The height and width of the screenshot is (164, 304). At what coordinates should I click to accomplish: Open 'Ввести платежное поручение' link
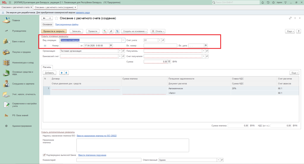point(92,155)
